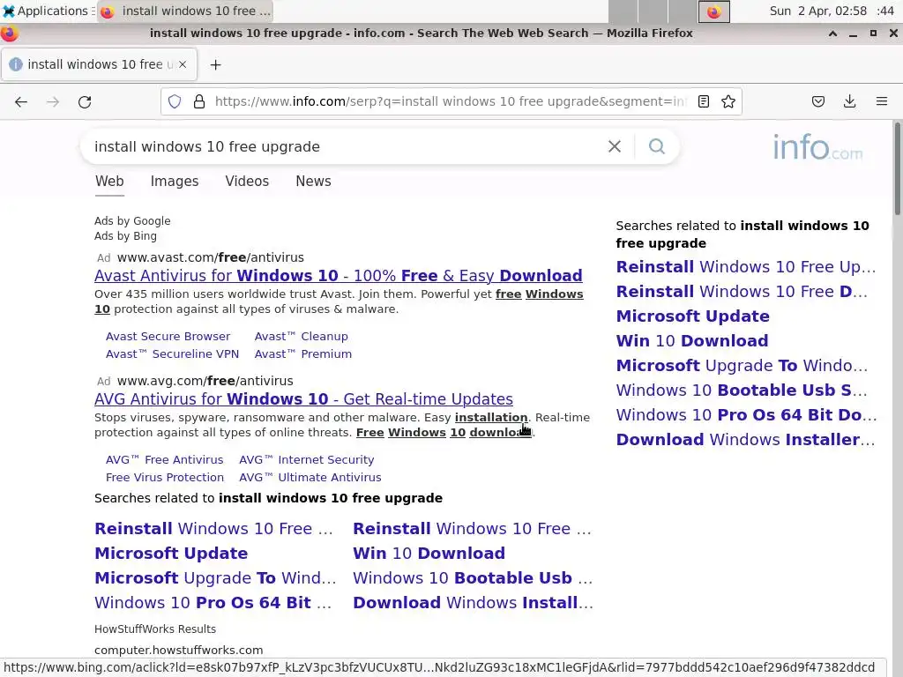Select the Web search tab
This screenshot has width=903, height=677.
point(109,182)
